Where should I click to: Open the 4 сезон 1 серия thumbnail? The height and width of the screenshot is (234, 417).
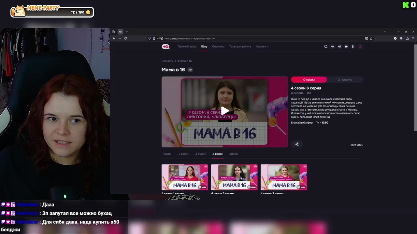(x=185, y=177)
